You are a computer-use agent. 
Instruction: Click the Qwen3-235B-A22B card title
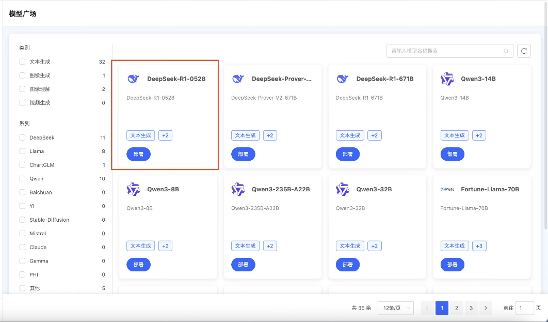281,189
